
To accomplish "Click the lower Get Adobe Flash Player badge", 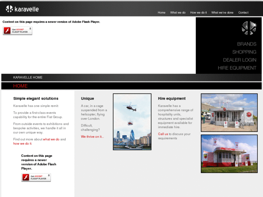I will point(36,177).
